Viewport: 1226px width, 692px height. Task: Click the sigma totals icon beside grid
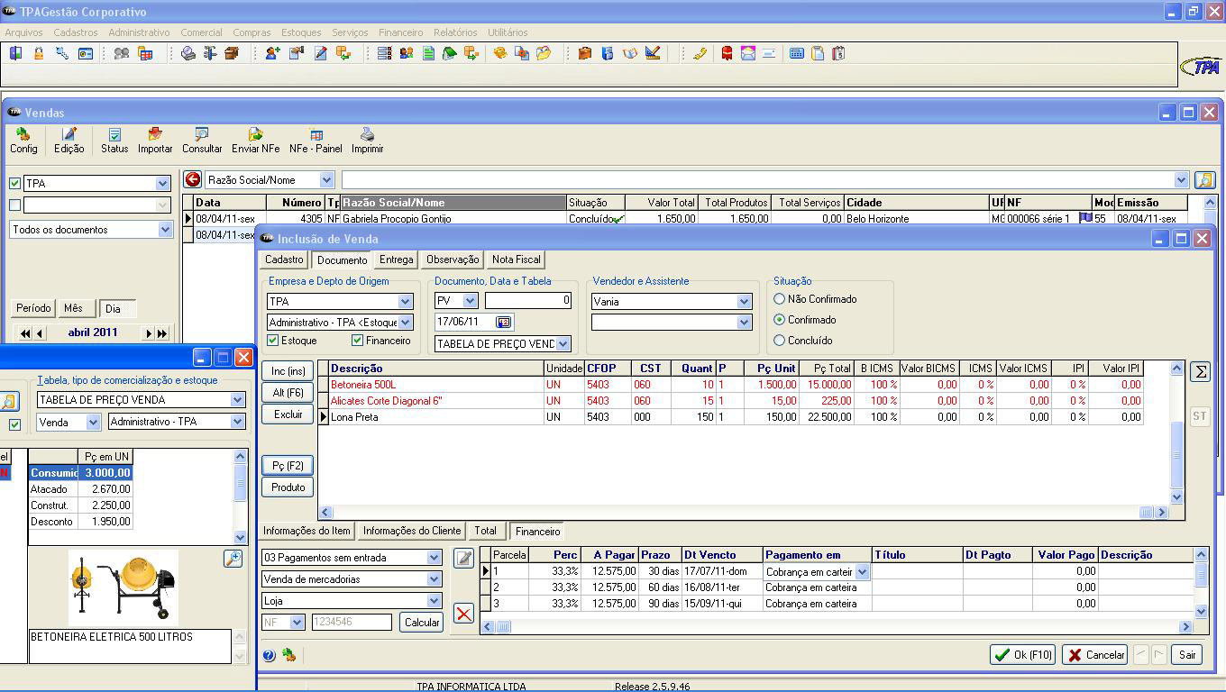click(1199, 371)
